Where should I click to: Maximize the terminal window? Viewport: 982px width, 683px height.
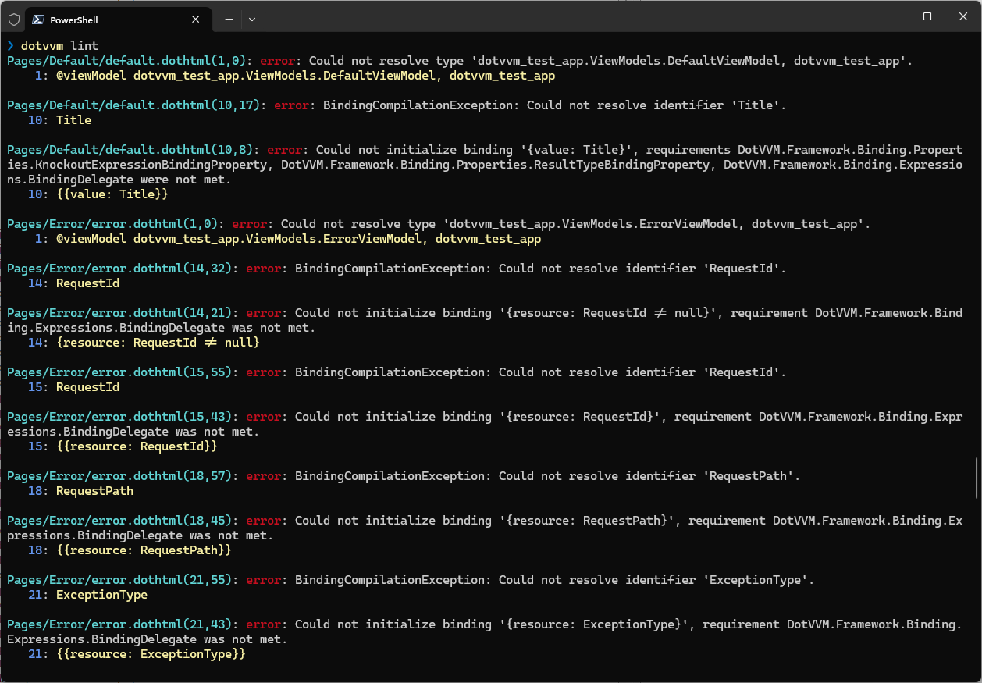(927, 16)
